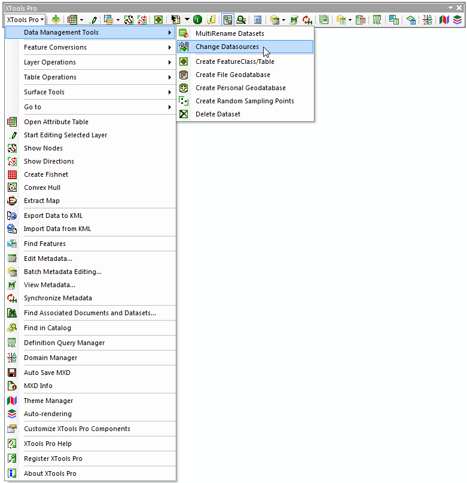
Task: Choose Create Random Sampling Points
Action: 245,101
